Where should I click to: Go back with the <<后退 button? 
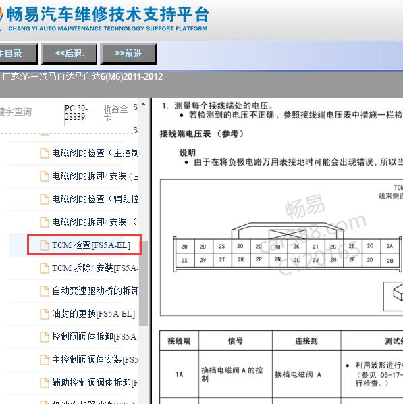69,54
